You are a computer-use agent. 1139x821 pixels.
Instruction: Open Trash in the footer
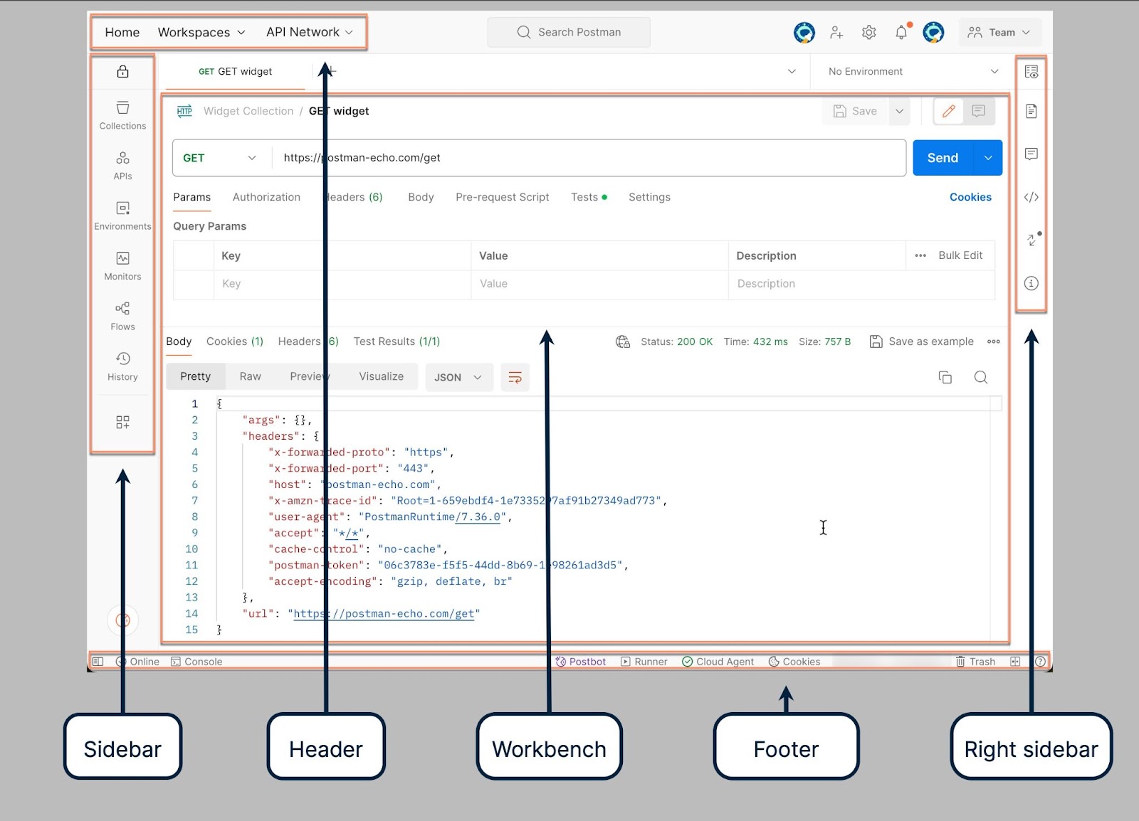pos(975,662)
